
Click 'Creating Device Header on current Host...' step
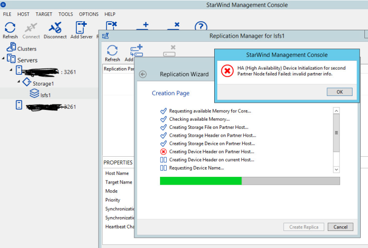click(212, 160)
